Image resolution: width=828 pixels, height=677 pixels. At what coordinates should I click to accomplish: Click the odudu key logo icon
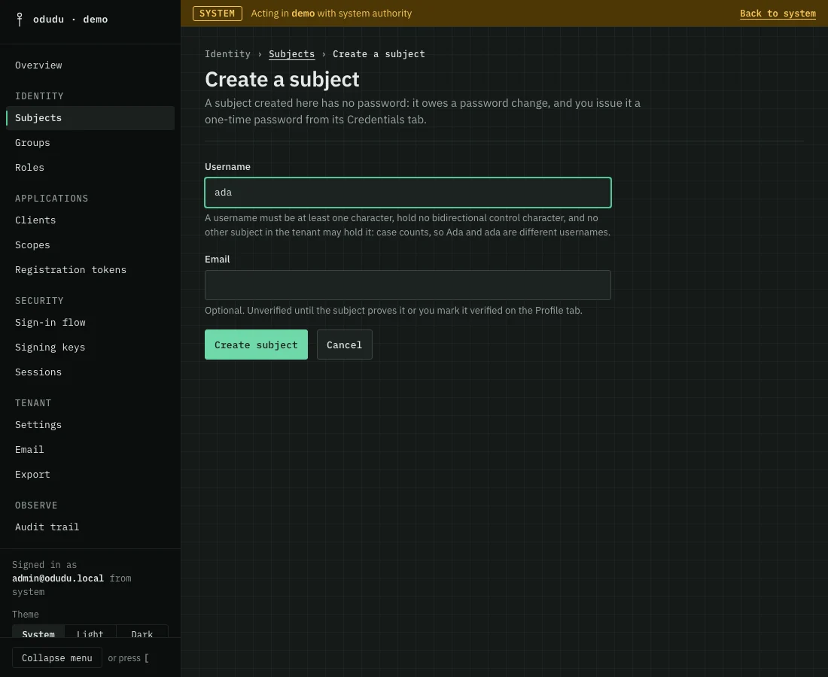20,20
